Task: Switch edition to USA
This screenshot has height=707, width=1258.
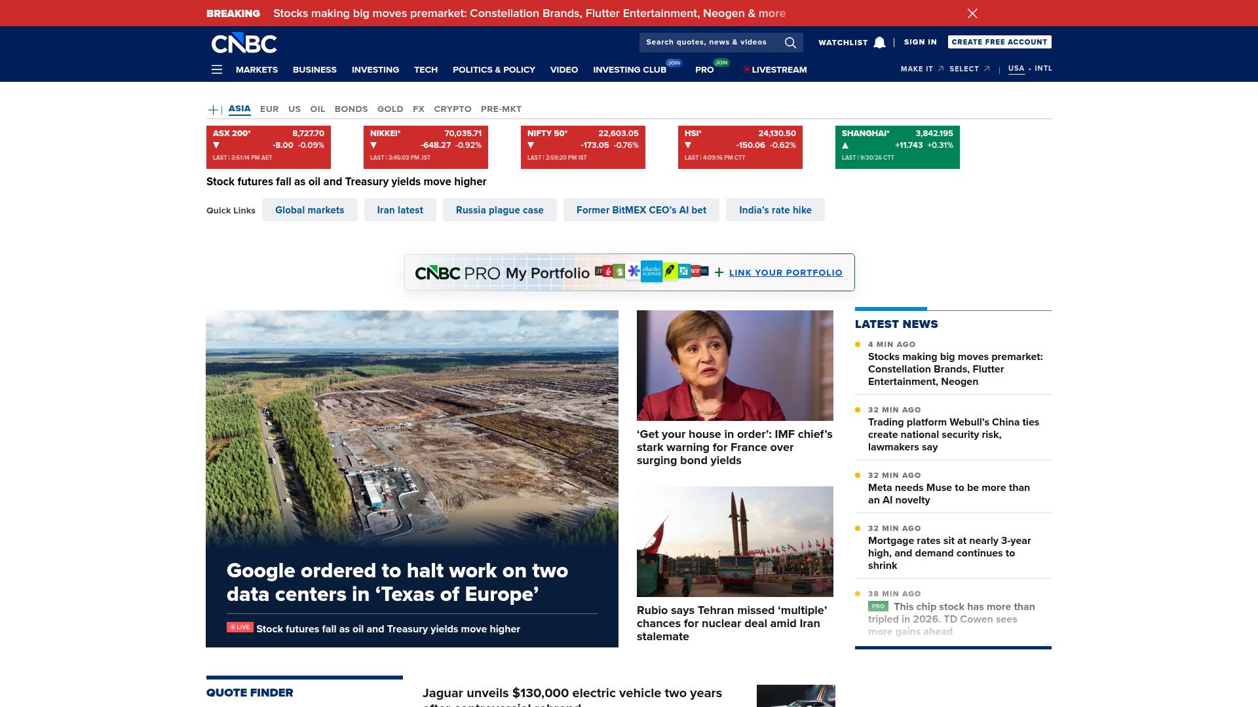Action: click(1016, 68)
